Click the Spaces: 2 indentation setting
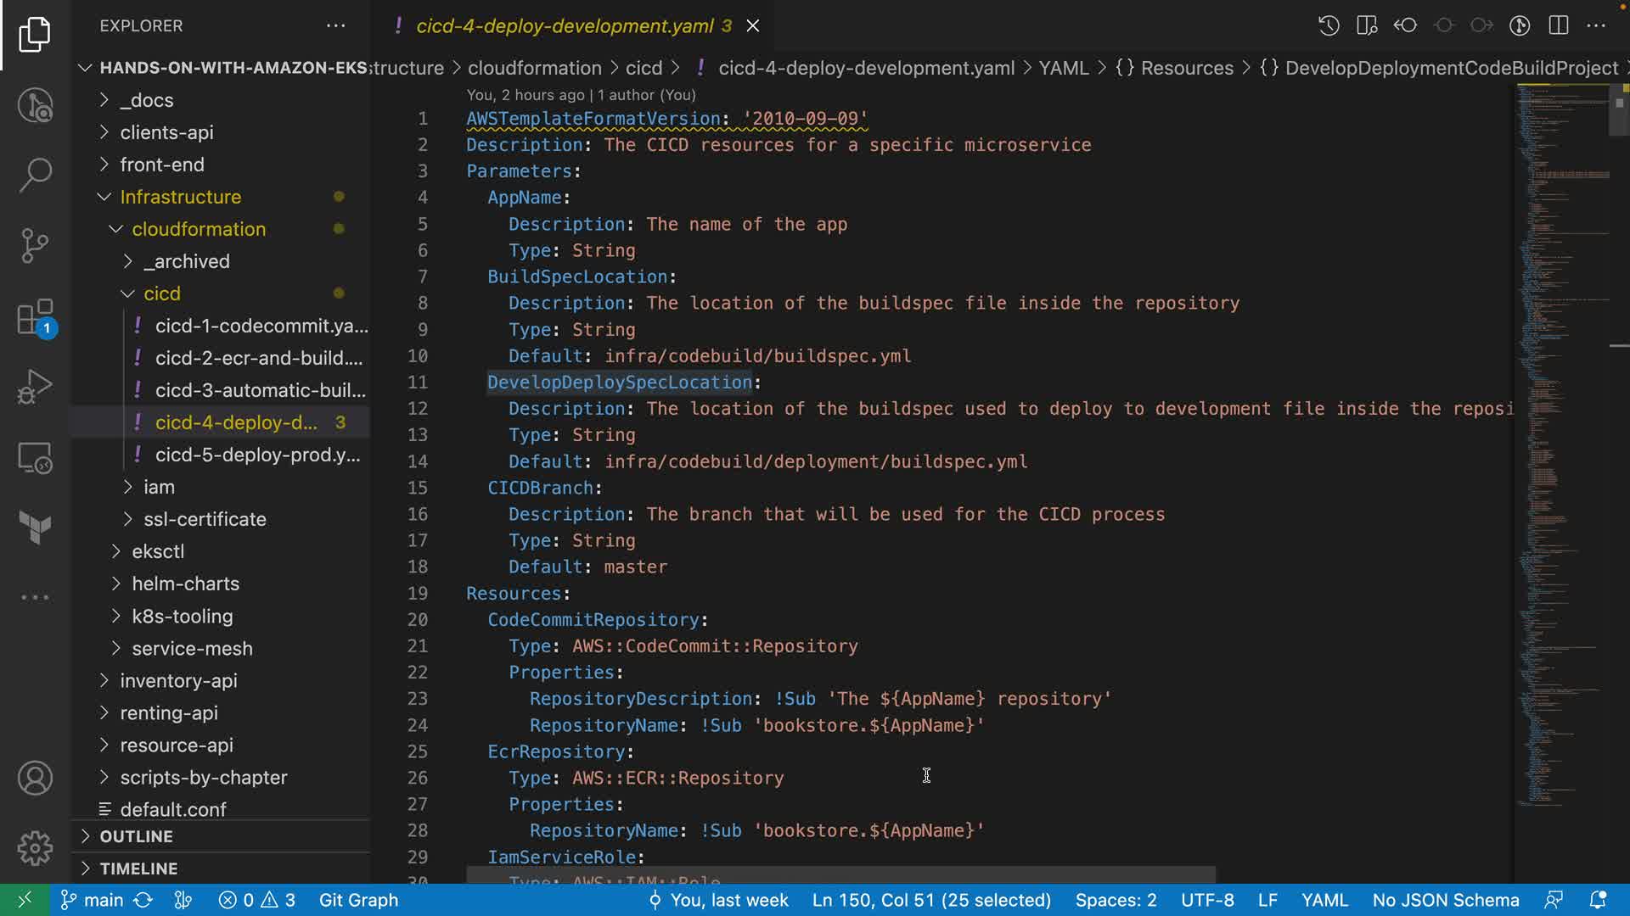Image resolution: width=1630 pixels, height=916 pixels. pos(1116,900)
